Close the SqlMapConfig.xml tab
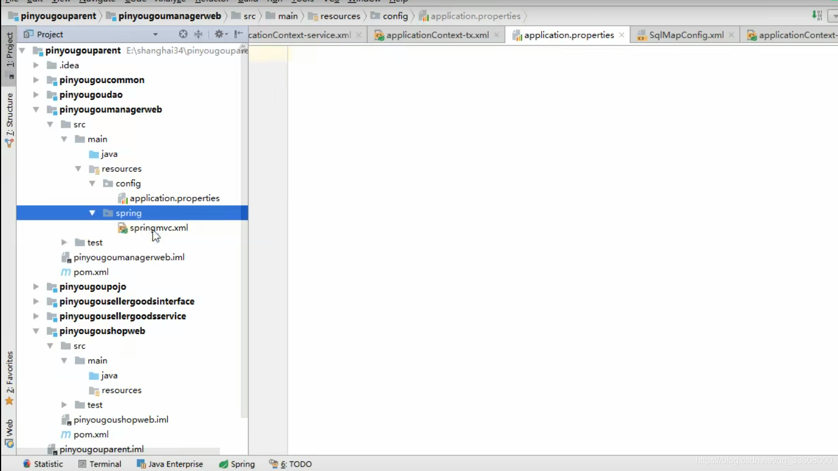This screenshot has width=838, height=471. [731, 35]
